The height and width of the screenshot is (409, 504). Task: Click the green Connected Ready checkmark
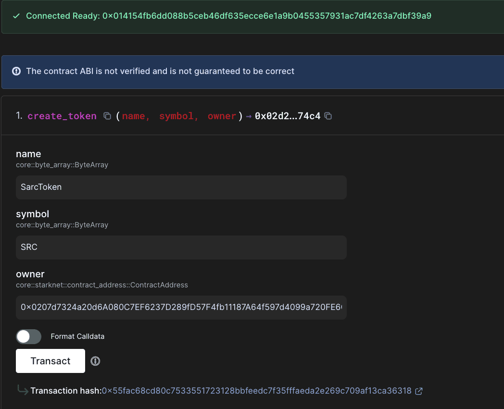16,16
